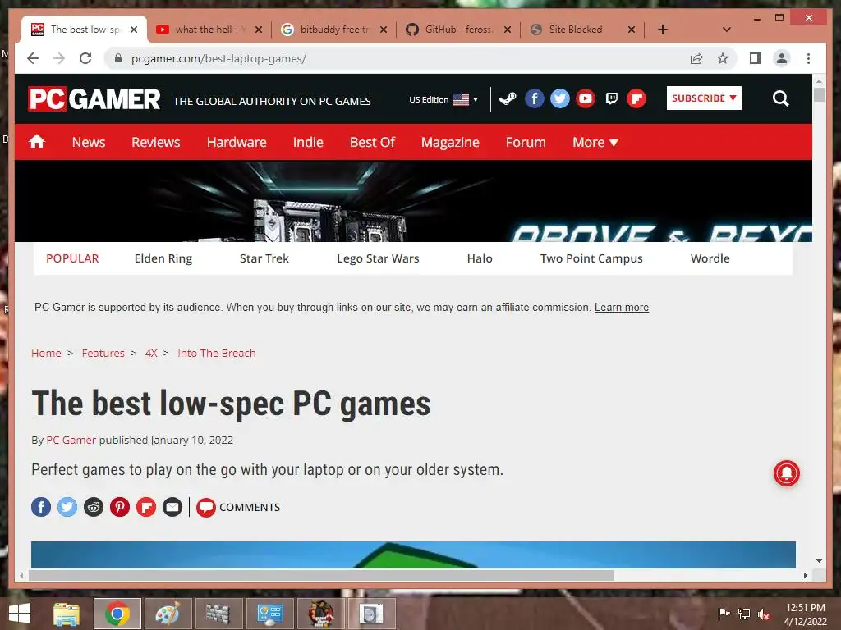The height and width of the screenshot is (630, 841).
Task: Open PC Gamer's Twitch channel icon
Action: pos(611,98)
